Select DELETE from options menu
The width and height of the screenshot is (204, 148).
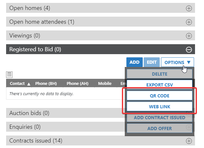click(x=159, y=74)
